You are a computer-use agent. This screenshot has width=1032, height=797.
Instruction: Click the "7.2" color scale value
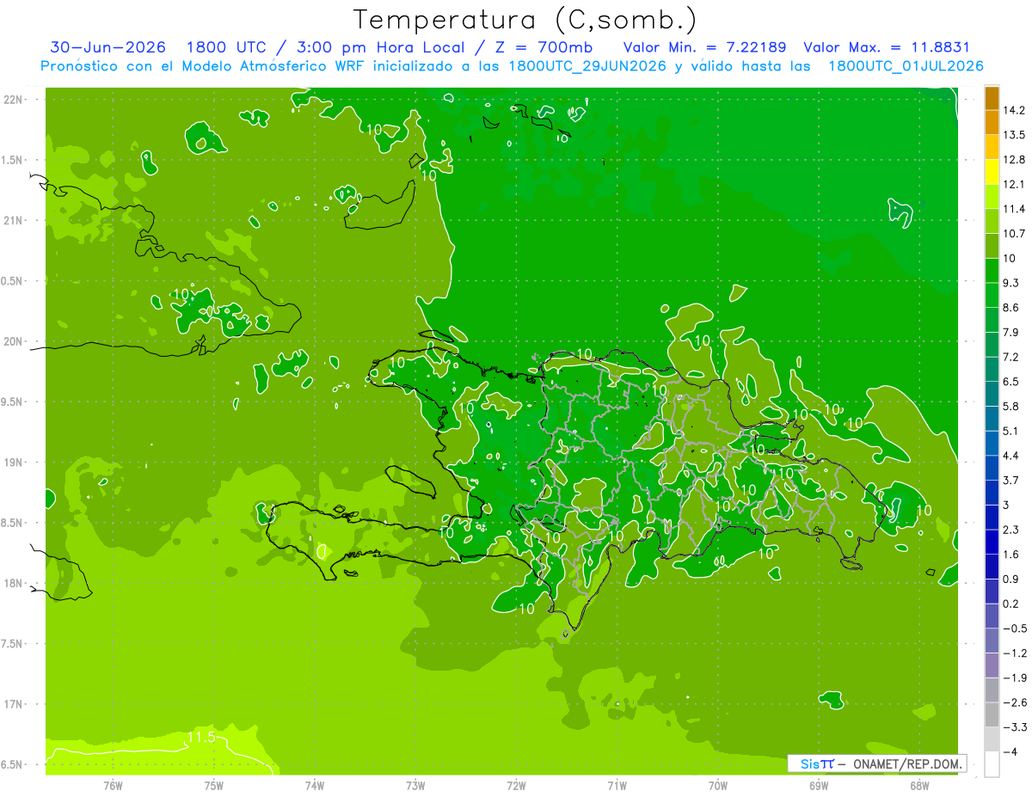(1010, 357)
